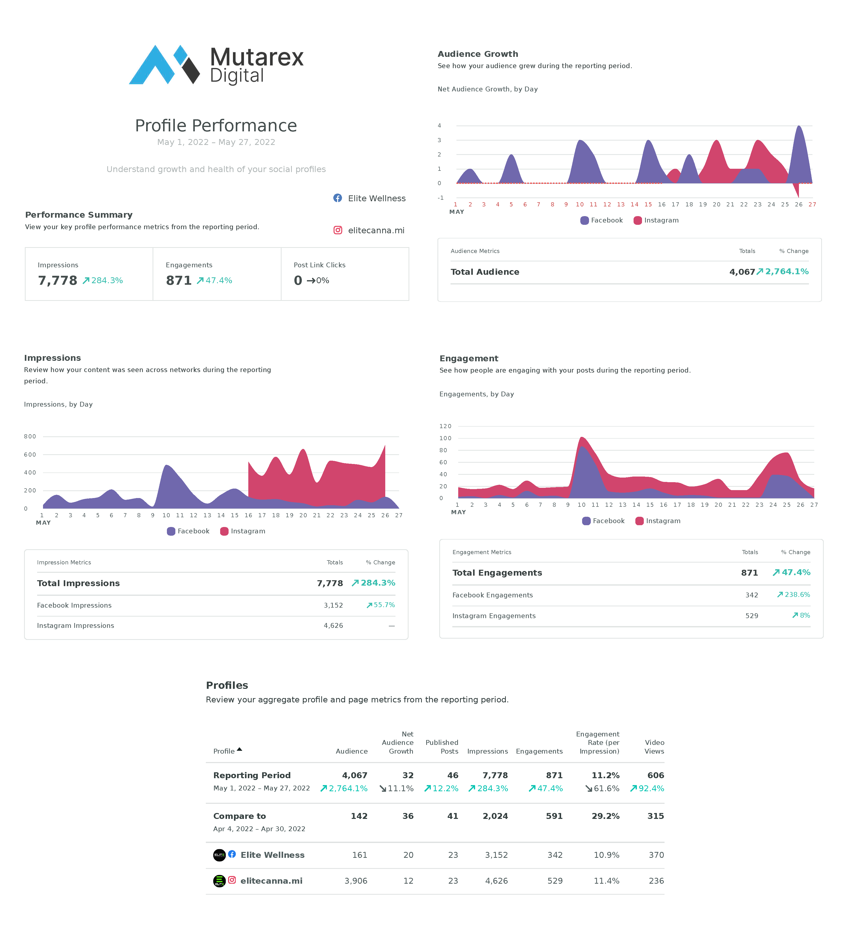Sort by the Profile column arrow
The height and width of the screenshot is (950, 845).
point(239,749)
